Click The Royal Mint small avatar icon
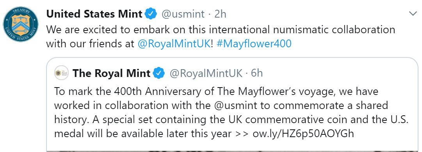This screenshot has height=152, width=422. 61,73
